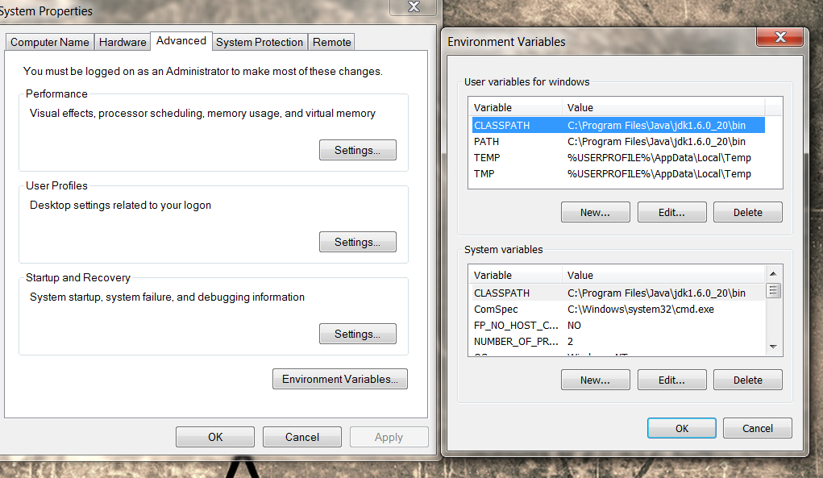Delete the selected user variable
Screen dimensions: 823x478
pyautogui.click(x=748, y=212)
